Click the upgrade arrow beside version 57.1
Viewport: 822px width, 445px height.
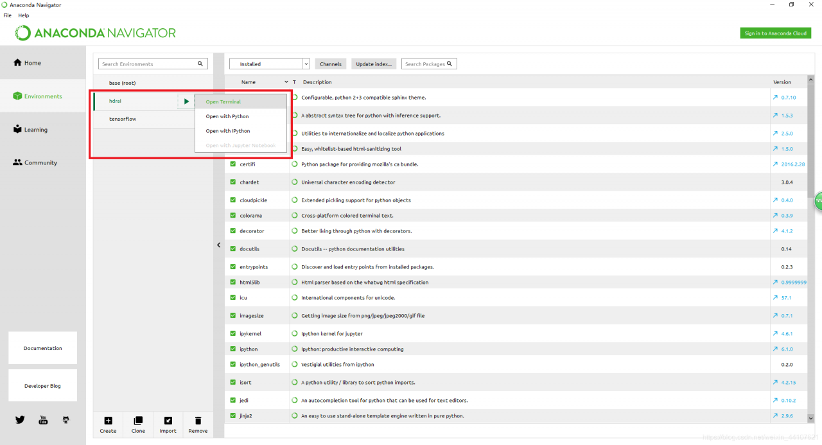tap(776, 298)
